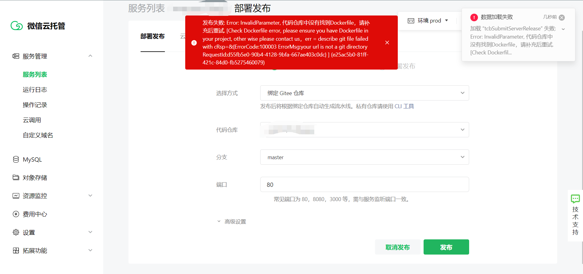The image size is (583, 274).
Task: Expand the 资源监控 menu section
Action: click(x=90, y=196)
